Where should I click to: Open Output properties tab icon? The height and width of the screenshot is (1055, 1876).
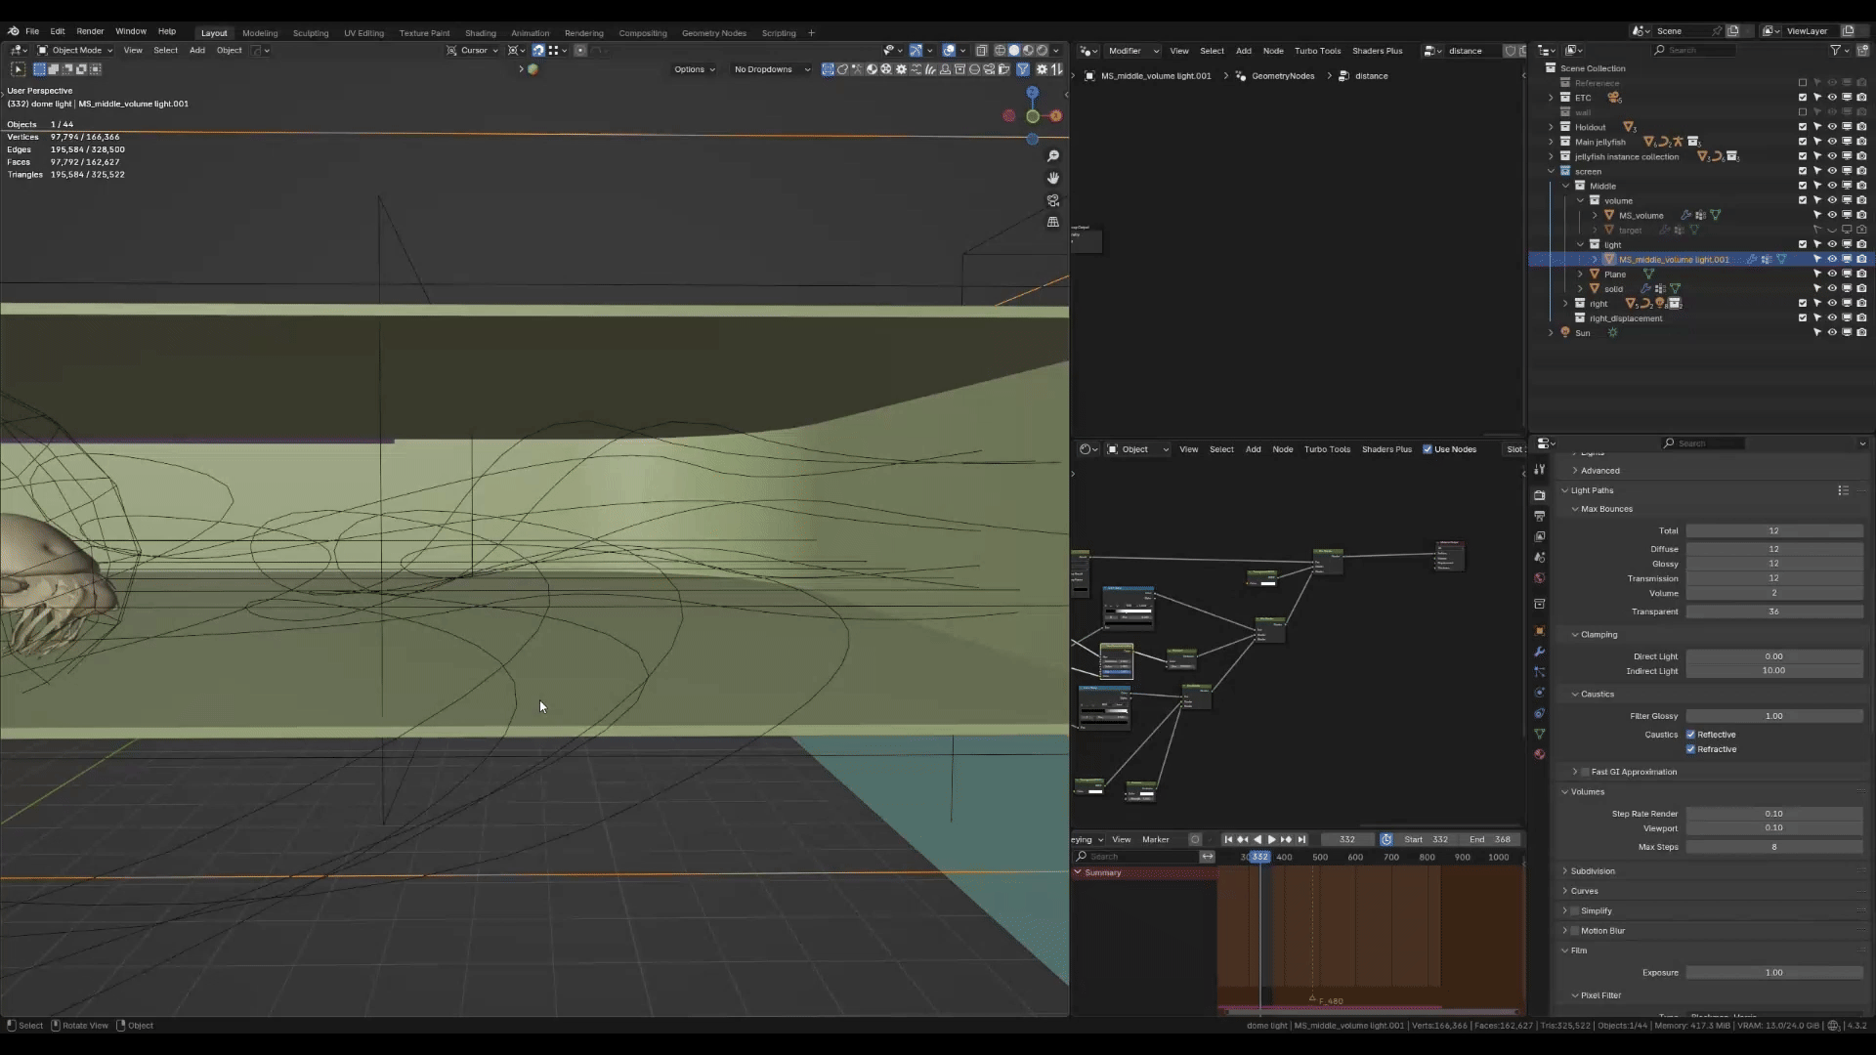(1540, 516)
